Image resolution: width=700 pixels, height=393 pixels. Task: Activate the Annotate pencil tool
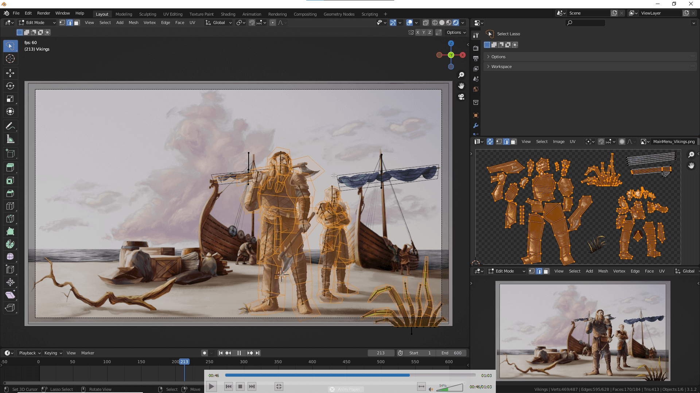[x=10, y=126]
